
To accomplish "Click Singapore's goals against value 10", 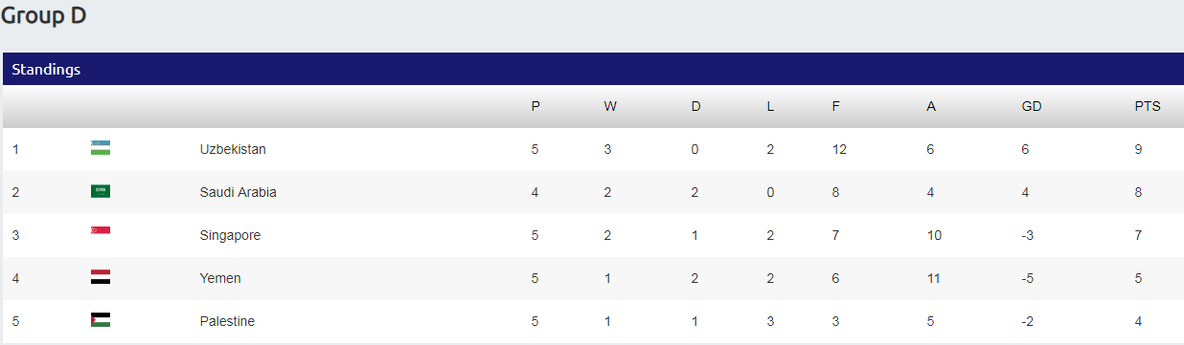I will click(x=933, y=235).
